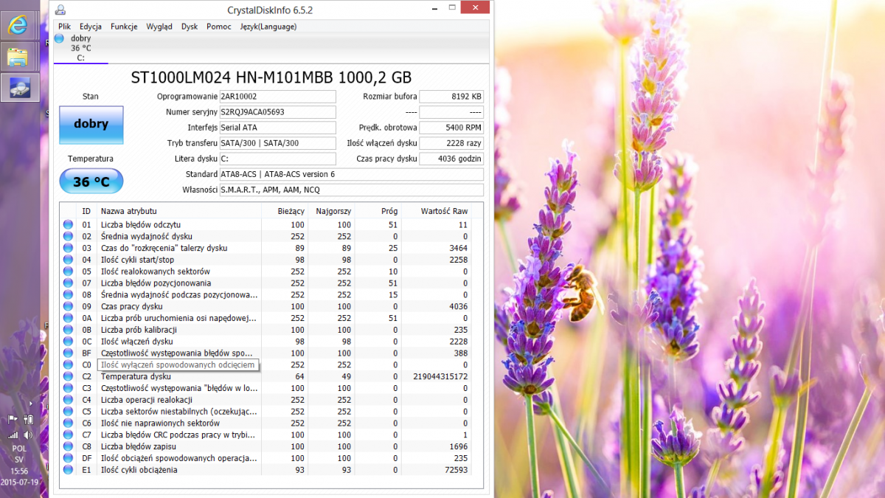Click the Oprogramowanie field showing 2AR10002
The image size is (885, 498).
click(x=277, y=97)
